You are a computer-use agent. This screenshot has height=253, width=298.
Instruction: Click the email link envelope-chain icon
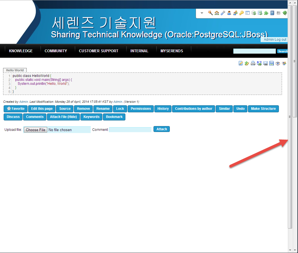(x=265, y=63)
